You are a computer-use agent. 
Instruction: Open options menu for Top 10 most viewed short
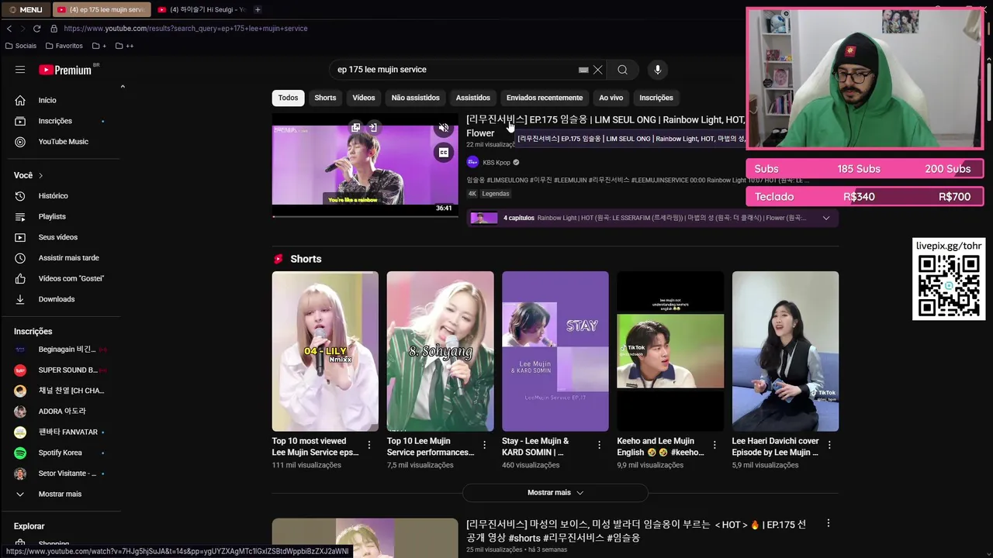(x=369, y=445)
